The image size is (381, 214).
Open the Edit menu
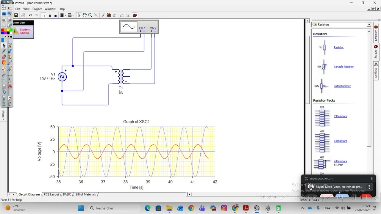tap(18, 9)
